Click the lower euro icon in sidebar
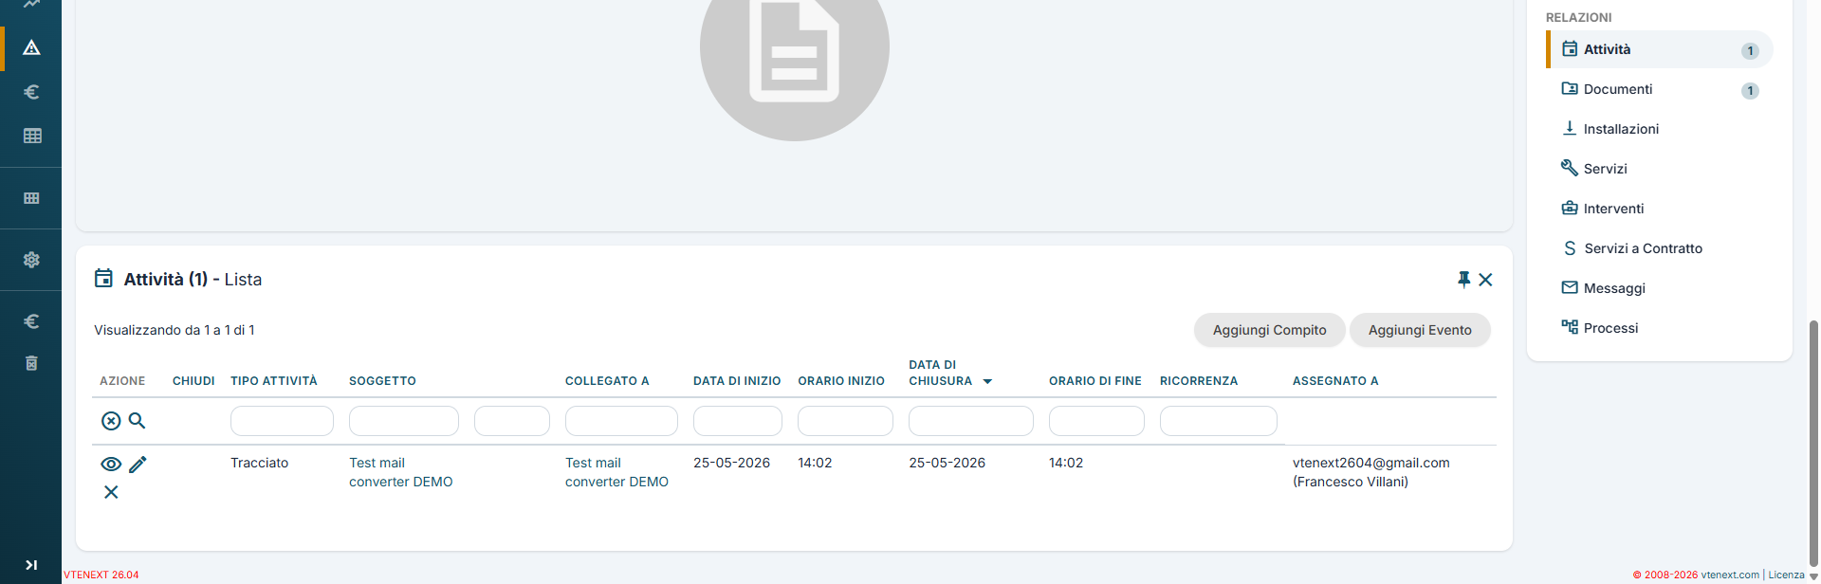Image resolution: width=1821 pixels, height=584 pixels. tap(31, 321)
